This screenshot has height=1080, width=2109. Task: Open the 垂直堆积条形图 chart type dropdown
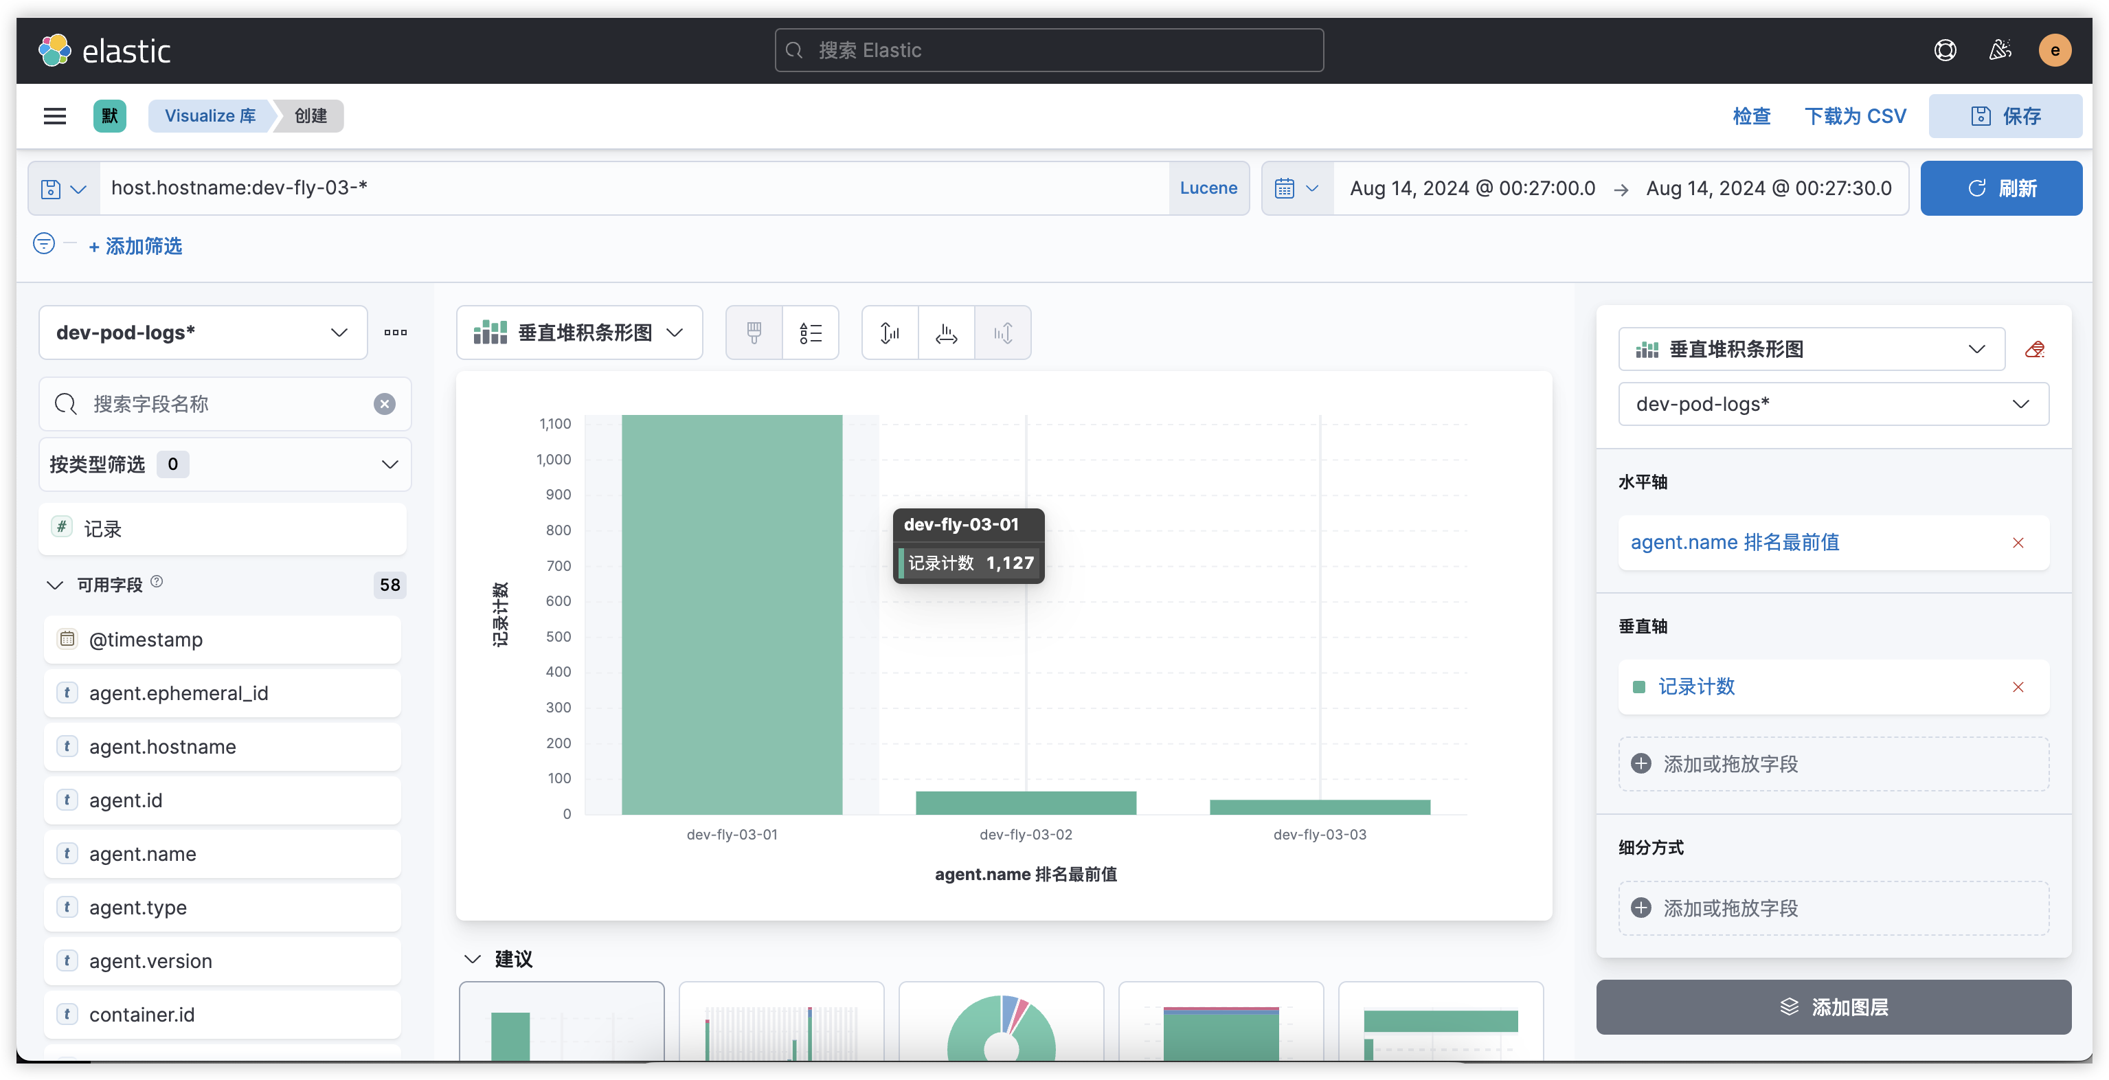pyautogui.click(x=579, y=333)
